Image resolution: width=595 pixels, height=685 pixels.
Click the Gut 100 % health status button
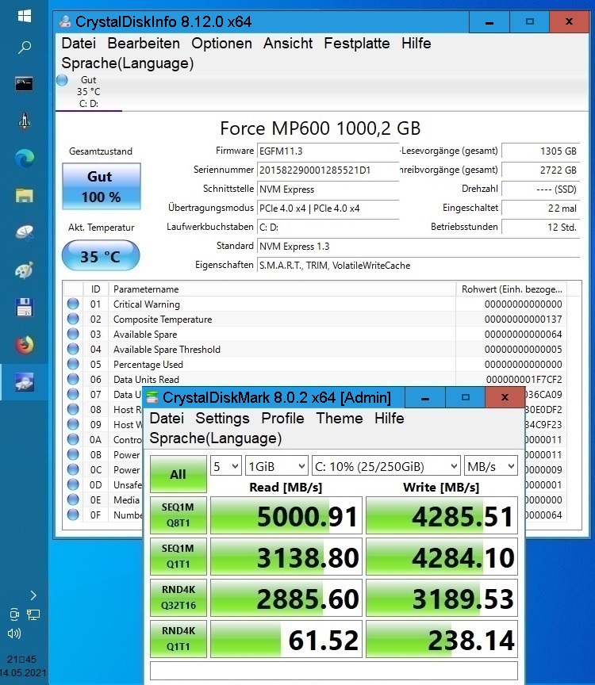(102, 186)
